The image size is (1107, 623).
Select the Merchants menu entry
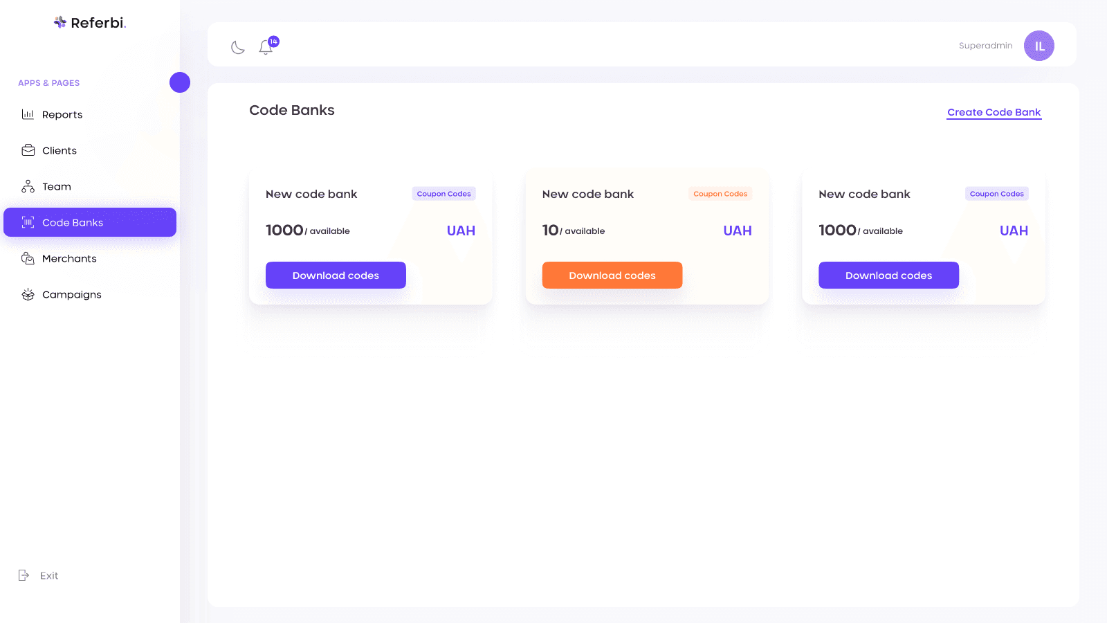[69, 258]
